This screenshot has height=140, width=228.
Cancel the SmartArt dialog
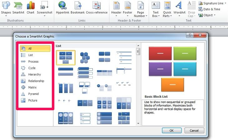(194, 131)
